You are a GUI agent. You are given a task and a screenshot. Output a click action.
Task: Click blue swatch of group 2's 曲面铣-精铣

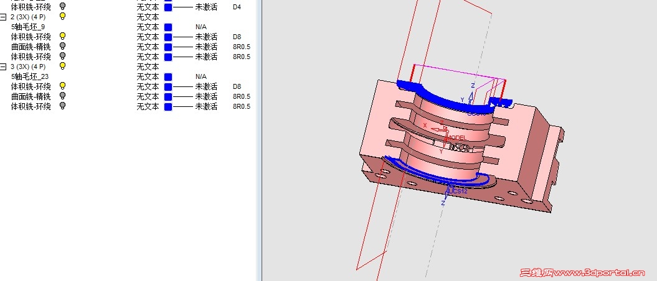click(168, 47)
